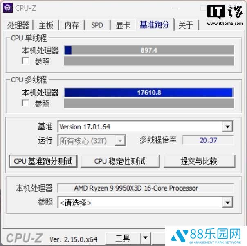Run the CPU 稳定性测试 button
The image size is (247, 246).
tap(120, 161)
